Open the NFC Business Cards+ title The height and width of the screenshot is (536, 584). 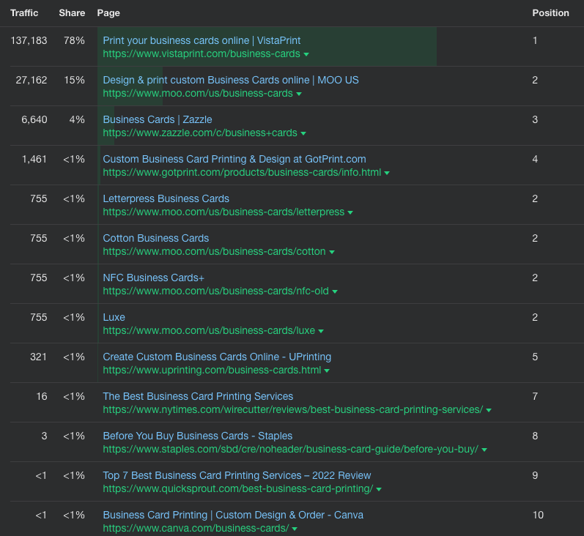coord(153,278)
